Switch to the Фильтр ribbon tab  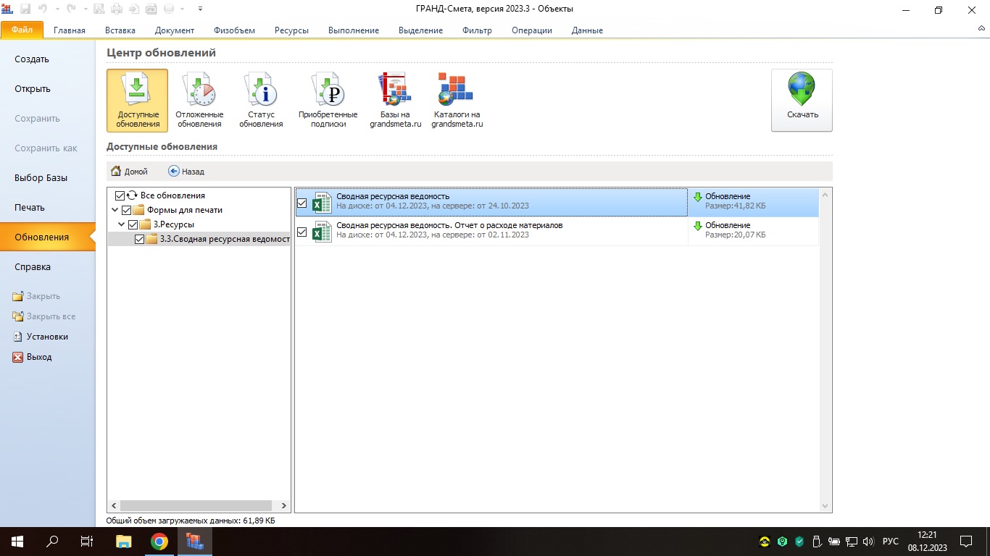[x=477, y=30]
